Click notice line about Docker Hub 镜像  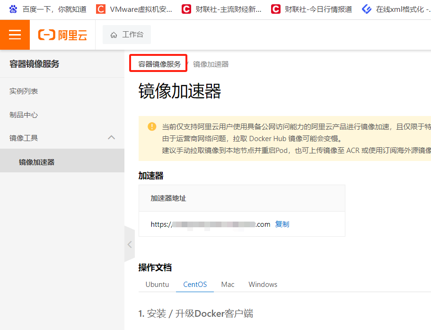(252, 138)
